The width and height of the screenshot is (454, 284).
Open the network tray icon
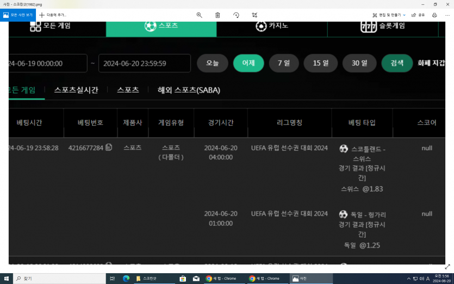(415, 279)
